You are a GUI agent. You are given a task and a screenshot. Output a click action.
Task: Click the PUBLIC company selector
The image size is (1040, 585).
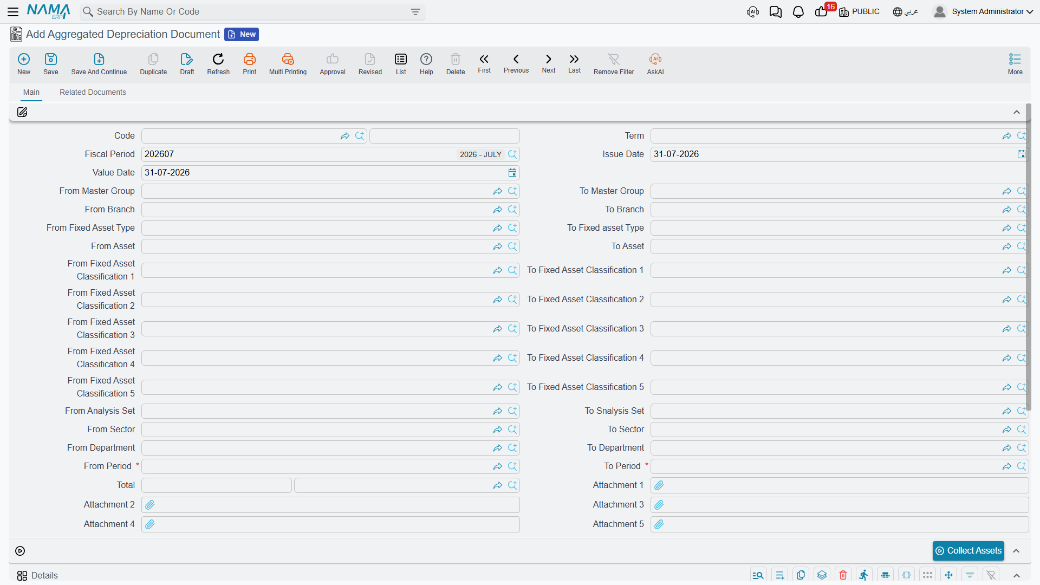pyautogui.click(x=859, y=11)
